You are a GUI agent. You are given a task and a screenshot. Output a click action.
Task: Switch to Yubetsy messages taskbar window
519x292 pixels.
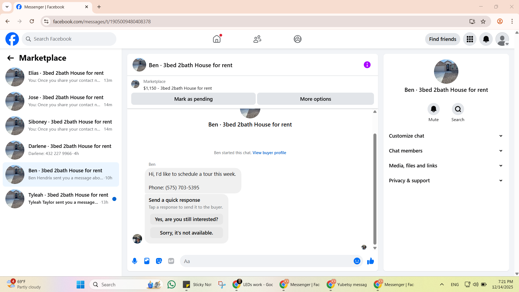(347, 284)
